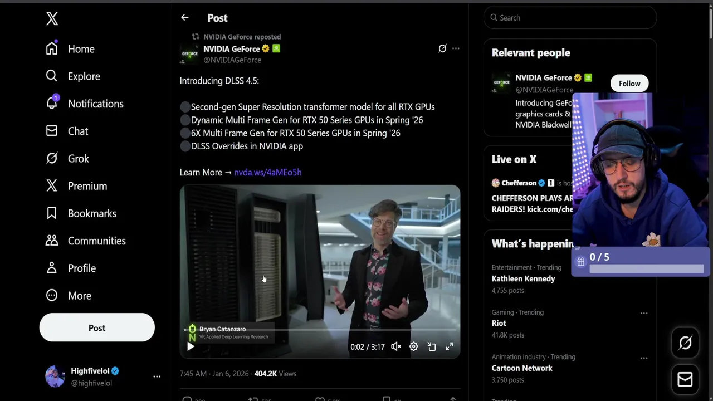Open video settings gear
The height and width of the screenshot is (401, 713).
414,346
